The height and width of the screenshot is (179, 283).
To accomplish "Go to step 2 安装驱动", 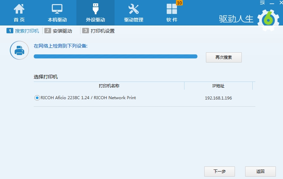I will (58, 31).
